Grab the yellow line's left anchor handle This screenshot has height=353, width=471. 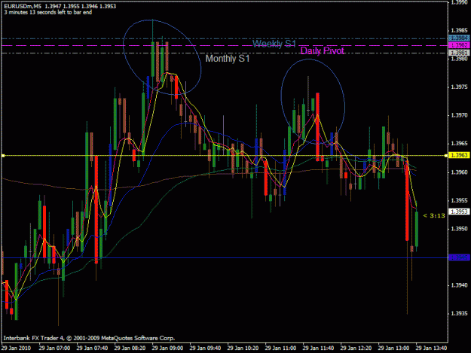click(3, 156)
